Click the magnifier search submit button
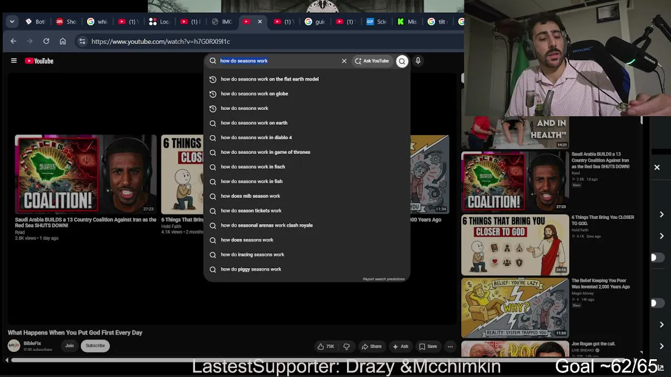 pos(402,61)
